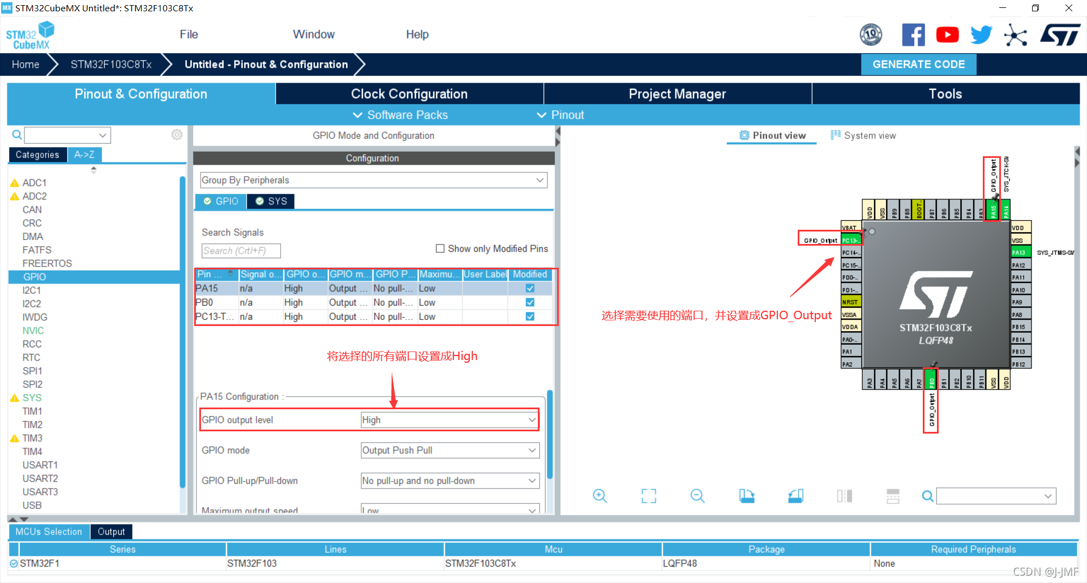The width and height of the screenshot is (1087, 583).
Task: Sort by the User Label column header
Action: coord(485,275)
